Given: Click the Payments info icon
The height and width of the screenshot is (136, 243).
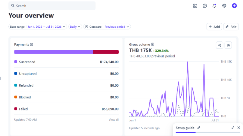Looking at the screenshot, I should click(x=32, y=45).
